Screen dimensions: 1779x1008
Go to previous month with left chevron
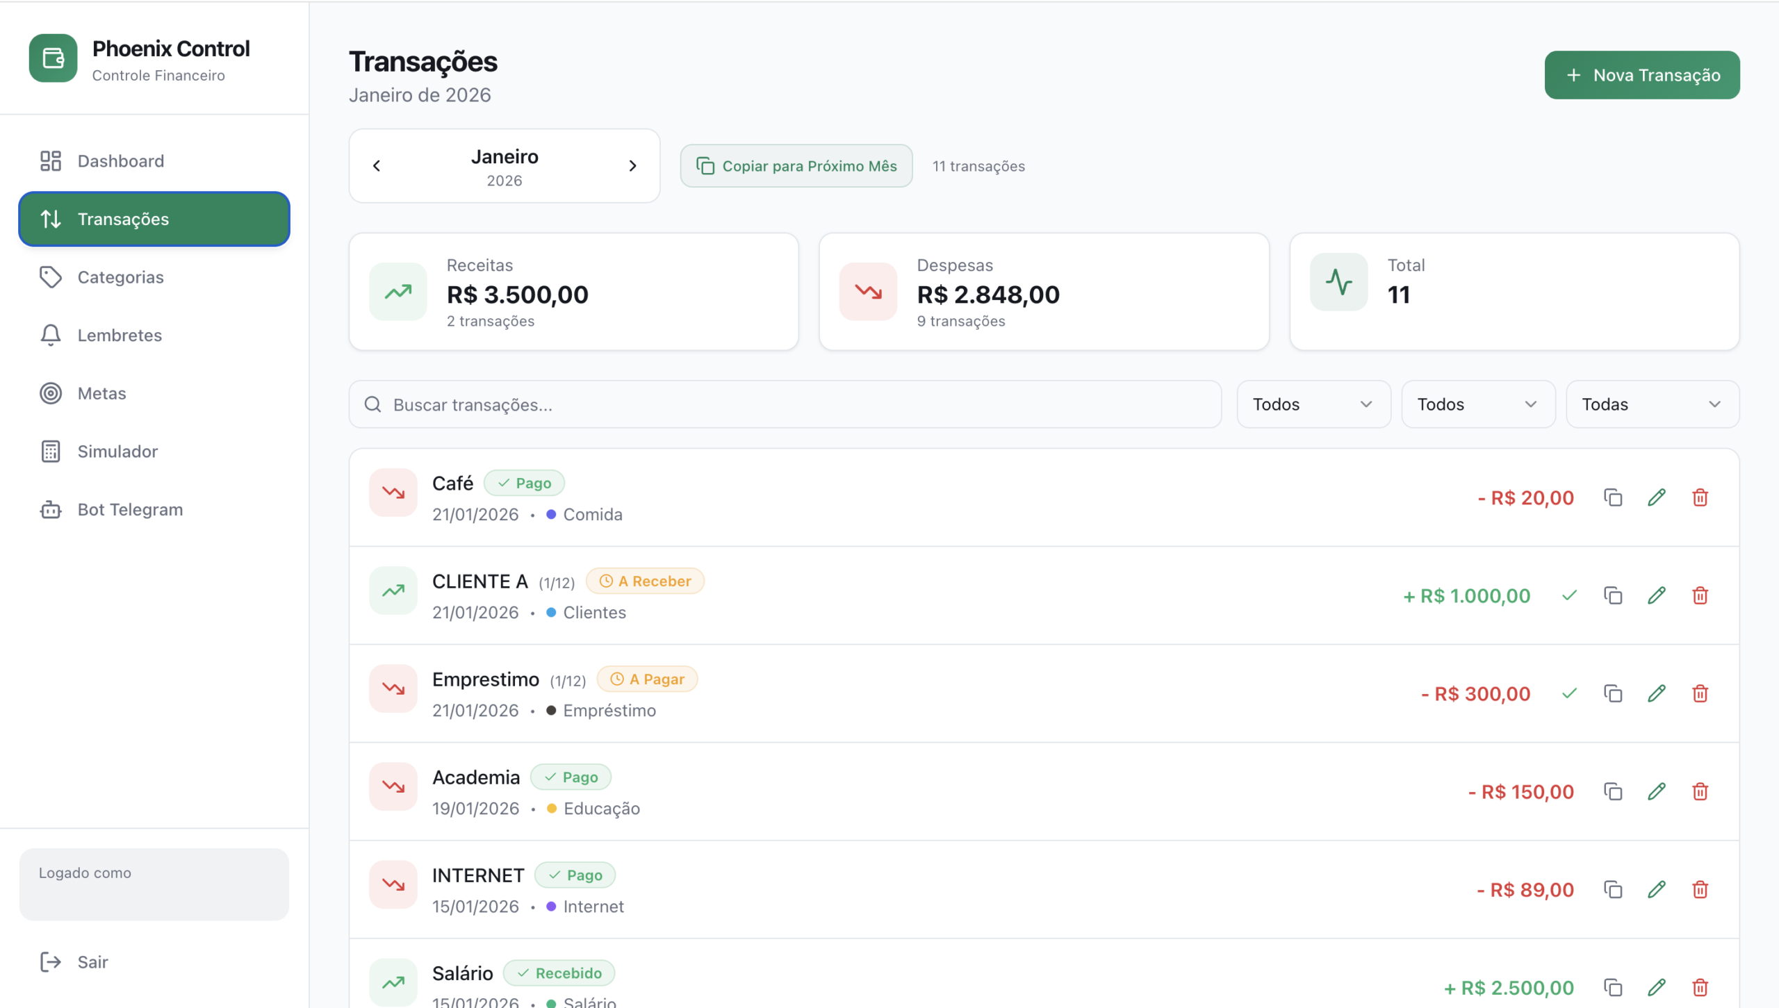pos(377,166)
